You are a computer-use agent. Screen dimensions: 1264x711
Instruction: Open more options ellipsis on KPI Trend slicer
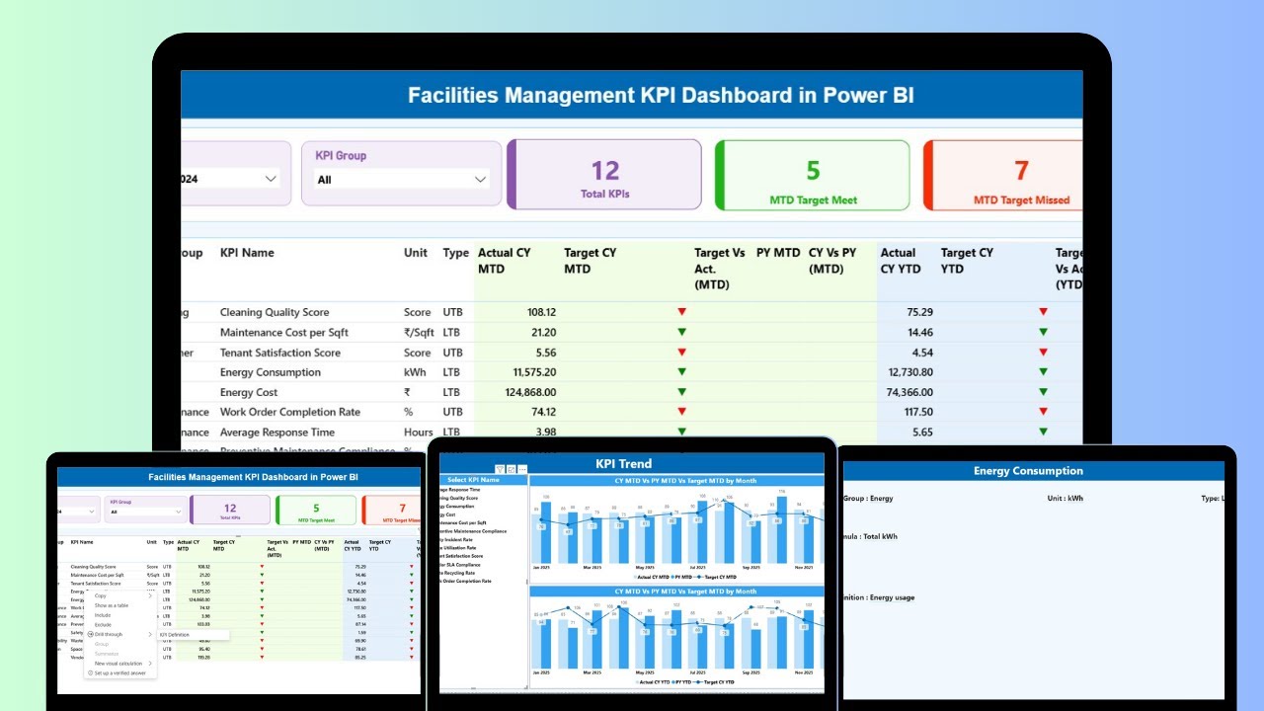[x=522, y=469]
